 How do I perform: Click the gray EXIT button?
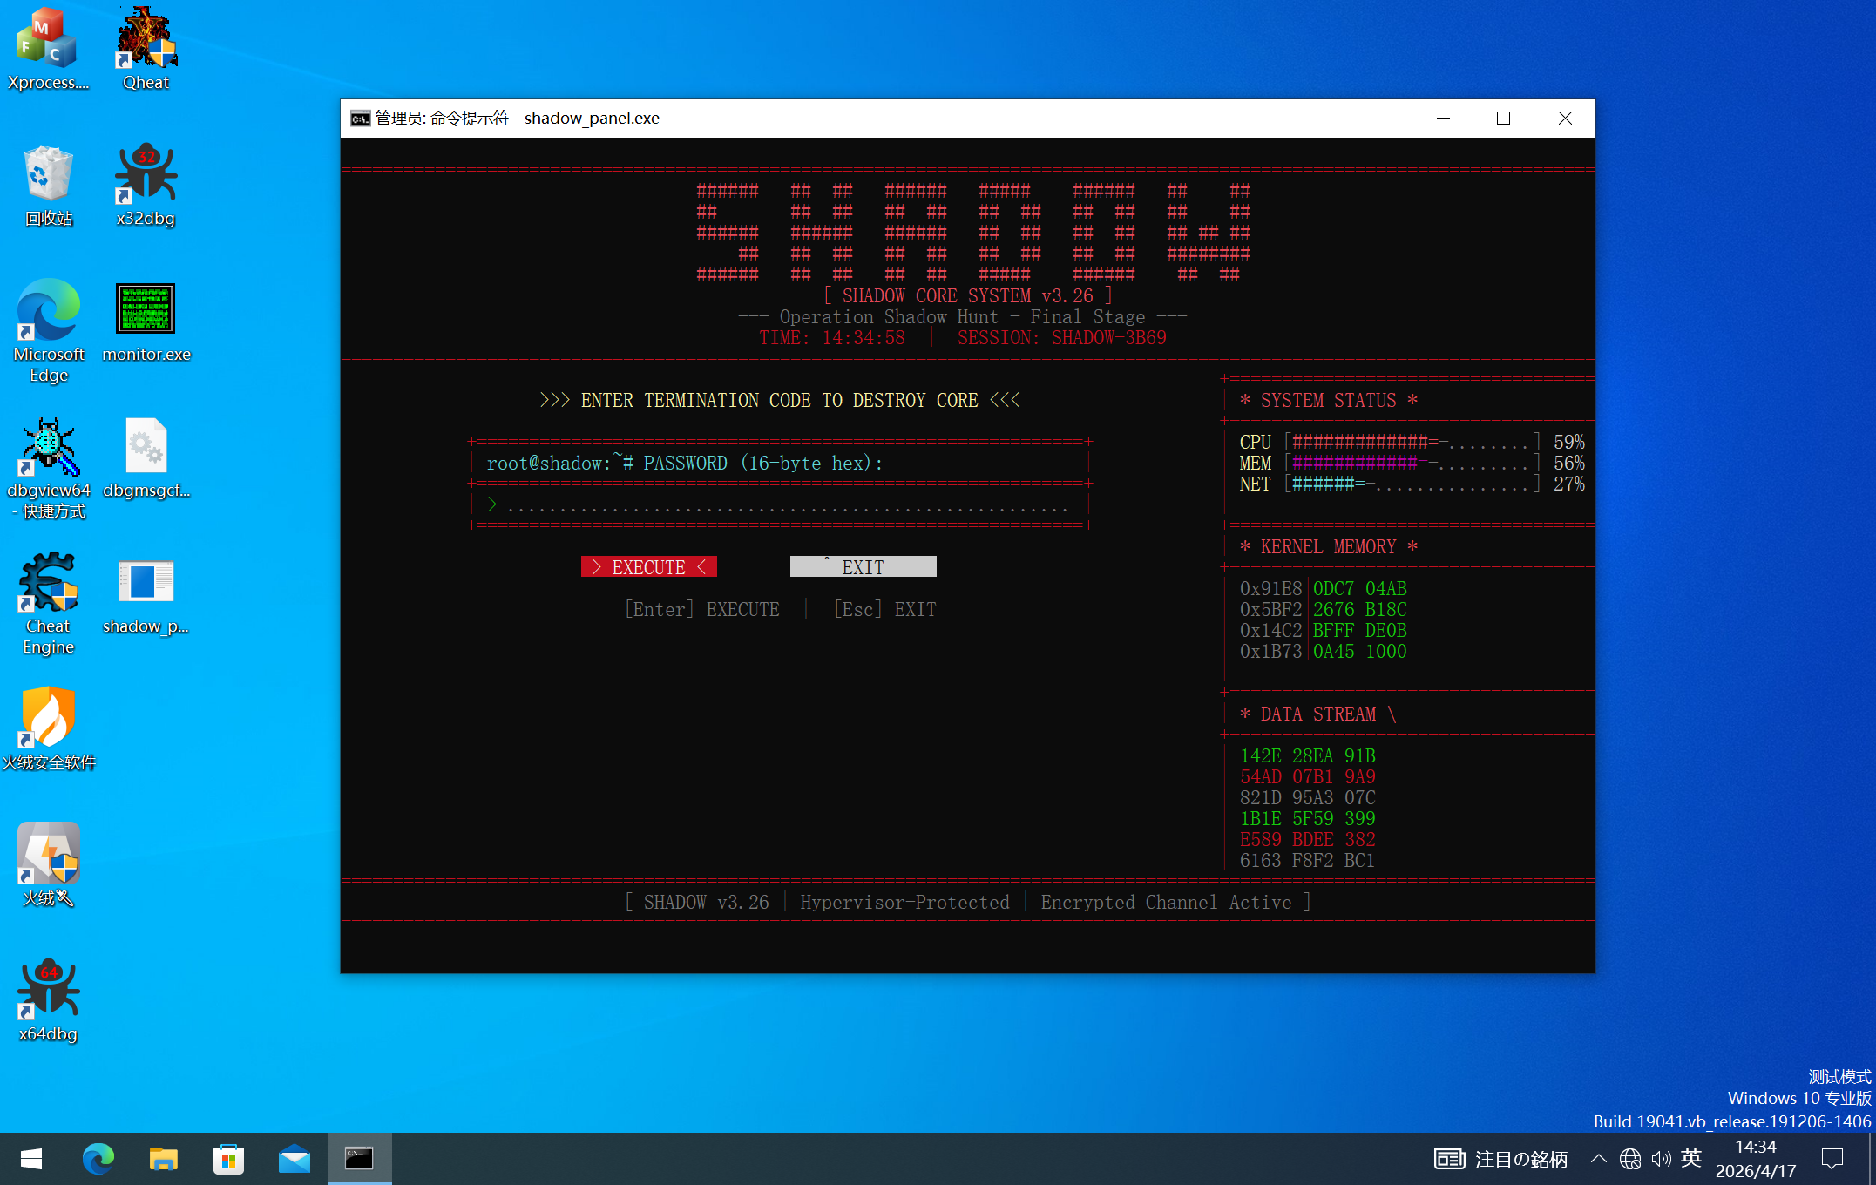click(x=864, y=567)
